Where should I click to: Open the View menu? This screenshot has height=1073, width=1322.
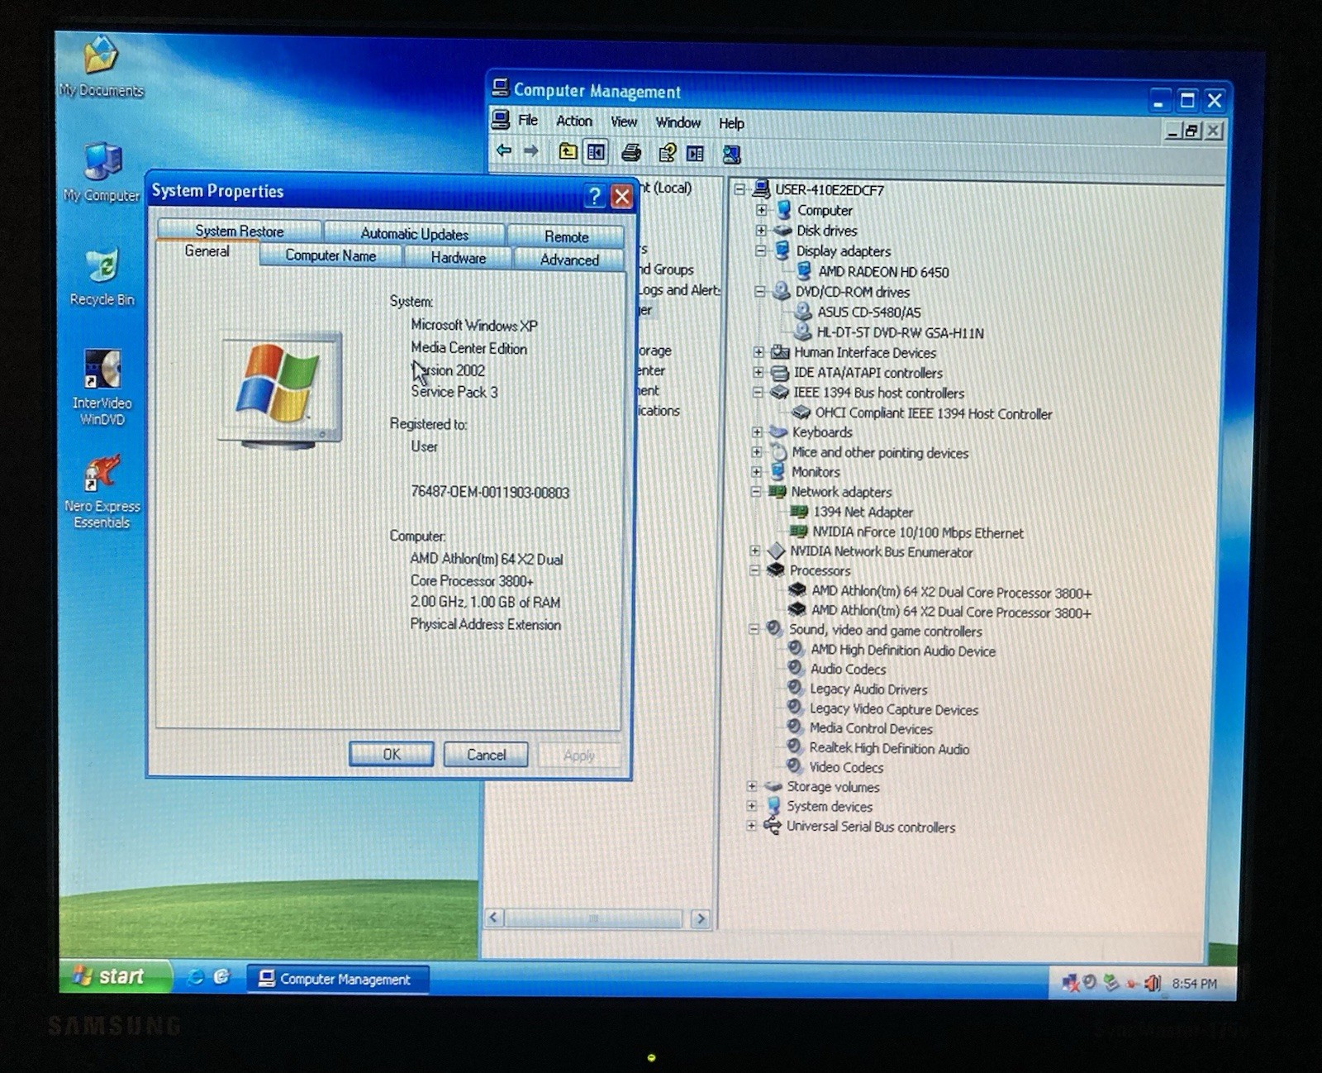(x=624, y=122)
